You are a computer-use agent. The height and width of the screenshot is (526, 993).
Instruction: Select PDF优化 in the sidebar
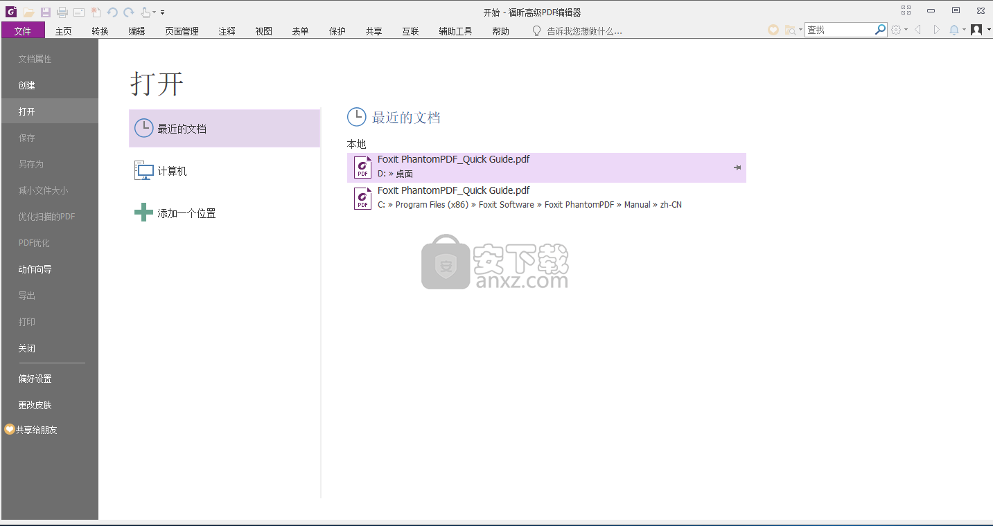coord(50,243)
